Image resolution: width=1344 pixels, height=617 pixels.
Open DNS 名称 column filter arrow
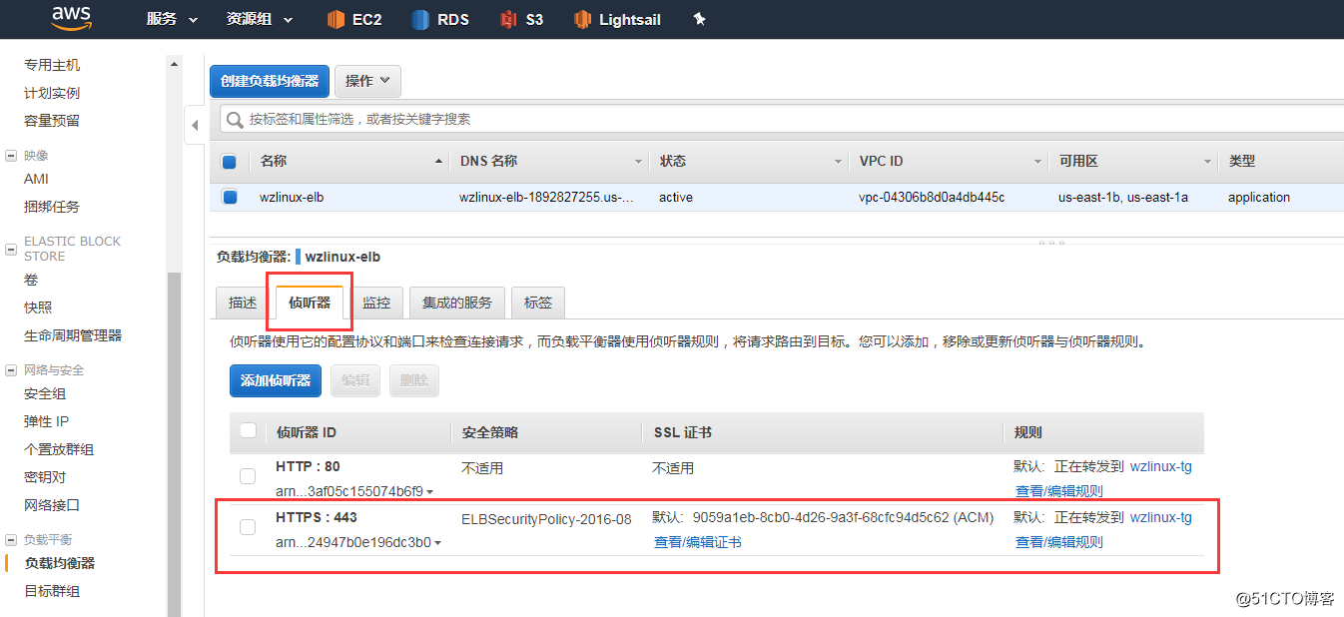[639, 162]
